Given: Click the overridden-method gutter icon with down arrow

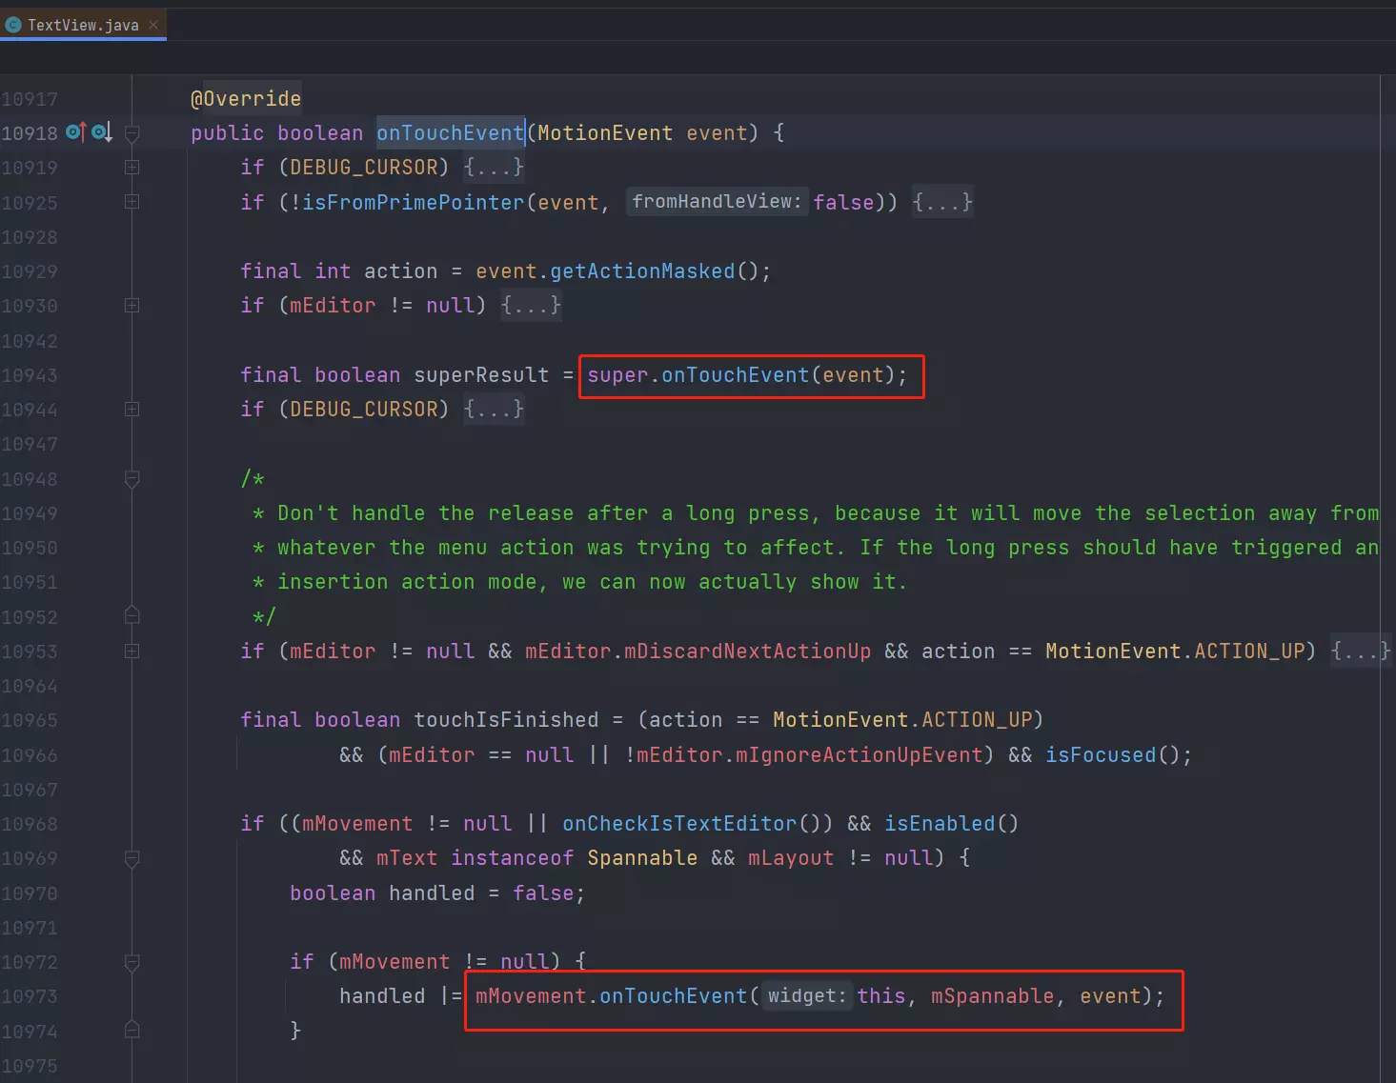Looking at the screenshot, I should click(x=102, y=132).
